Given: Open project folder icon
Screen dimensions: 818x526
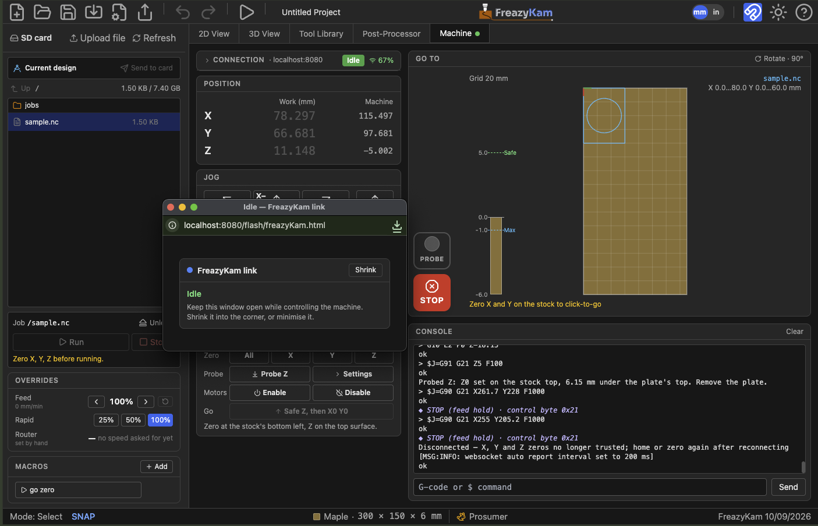Looking at the screenshot, I should (x=43, y=12).
